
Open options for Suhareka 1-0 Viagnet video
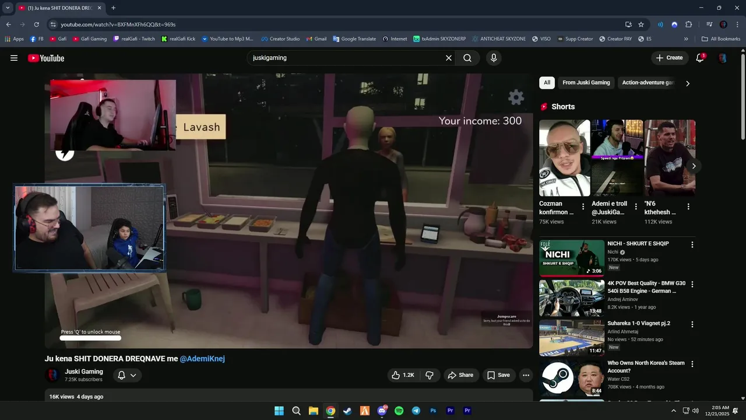[x=692, y=324]
